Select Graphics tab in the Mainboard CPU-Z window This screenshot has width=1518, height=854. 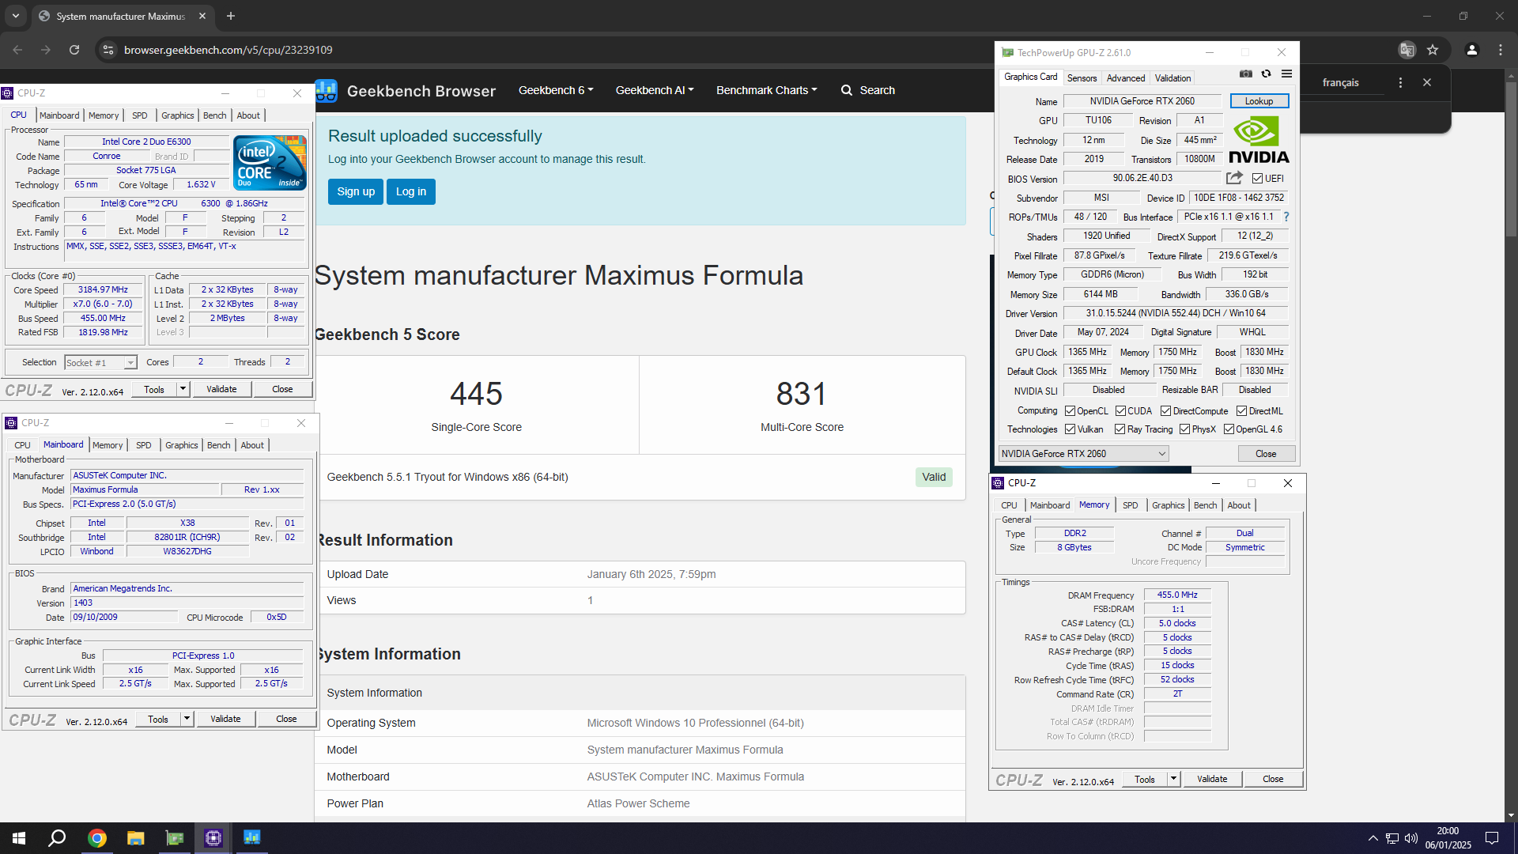(182, 445)
